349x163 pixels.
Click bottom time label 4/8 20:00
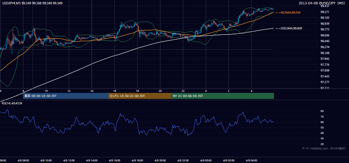point(160,160)
